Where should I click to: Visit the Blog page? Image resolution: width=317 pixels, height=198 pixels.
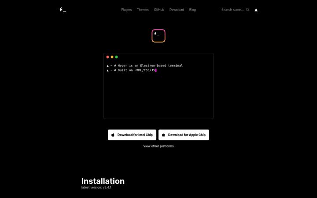(x=192, y=10)
